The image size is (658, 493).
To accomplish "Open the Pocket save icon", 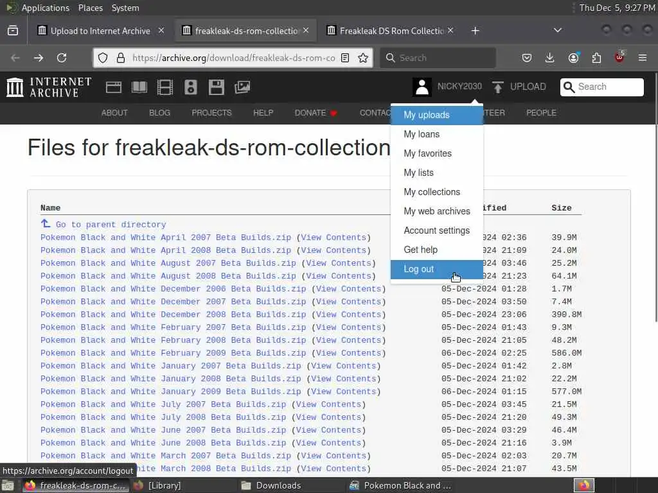I will click(527, 58).
